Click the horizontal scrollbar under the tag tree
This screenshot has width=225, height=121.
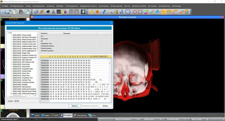pyautogui.click(x=17, y=97)
